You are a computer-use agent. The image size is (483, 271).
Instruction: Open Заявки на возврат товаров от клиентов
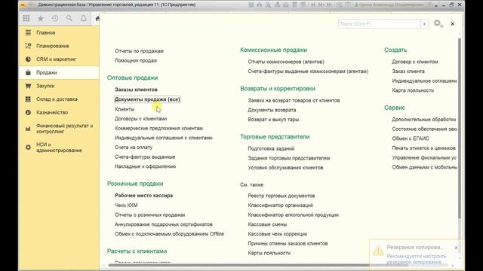(x=294, y=100)
